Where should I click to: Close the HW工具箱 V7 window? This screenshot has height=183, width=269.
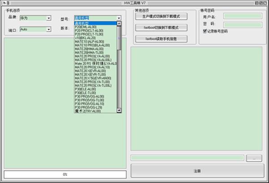265,3
